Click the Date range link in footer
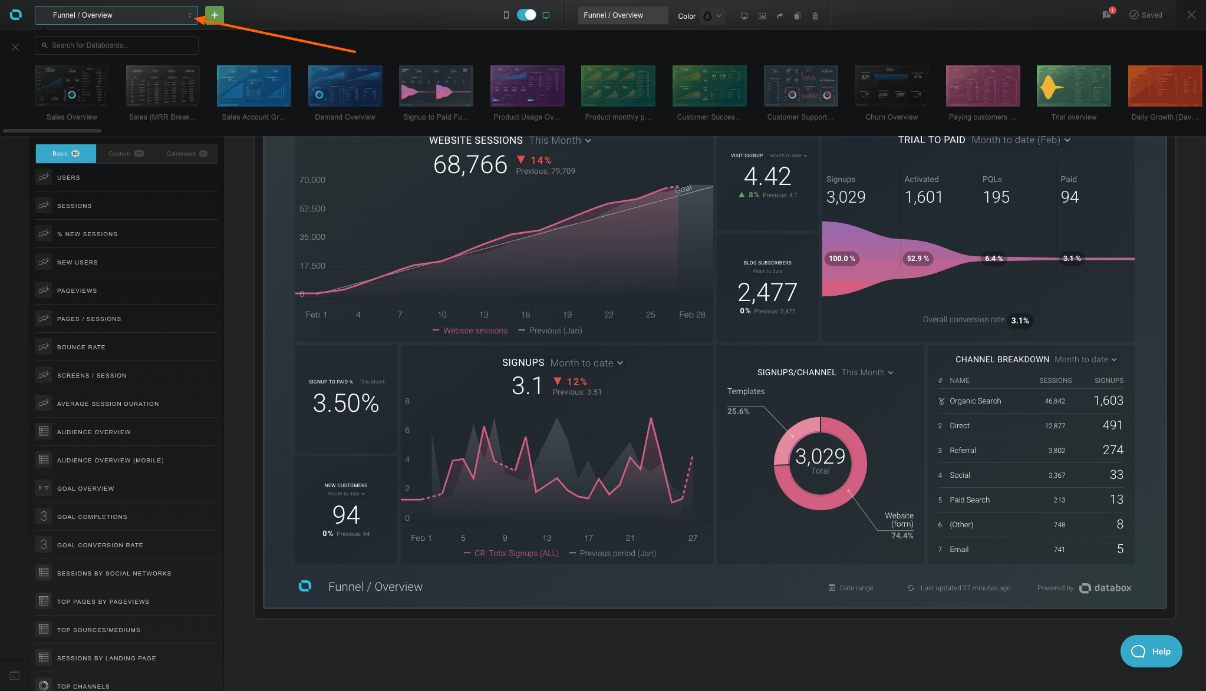The width and height of the screenshot is (1206, 691). (x=851, y=588)
